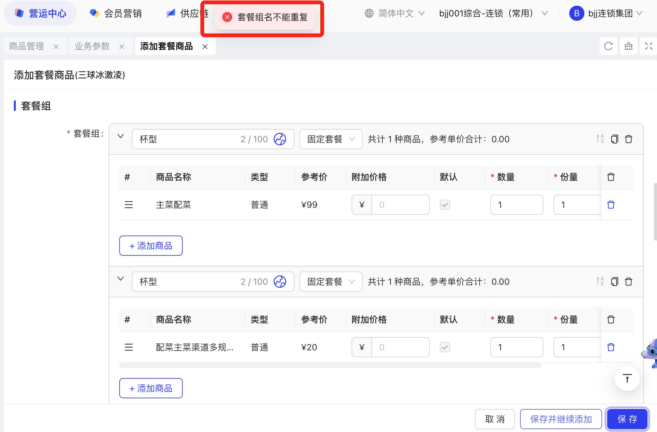The image size is (657, 432).
Task: Click 保存并继续添加 button
Action: click(561, 419)
